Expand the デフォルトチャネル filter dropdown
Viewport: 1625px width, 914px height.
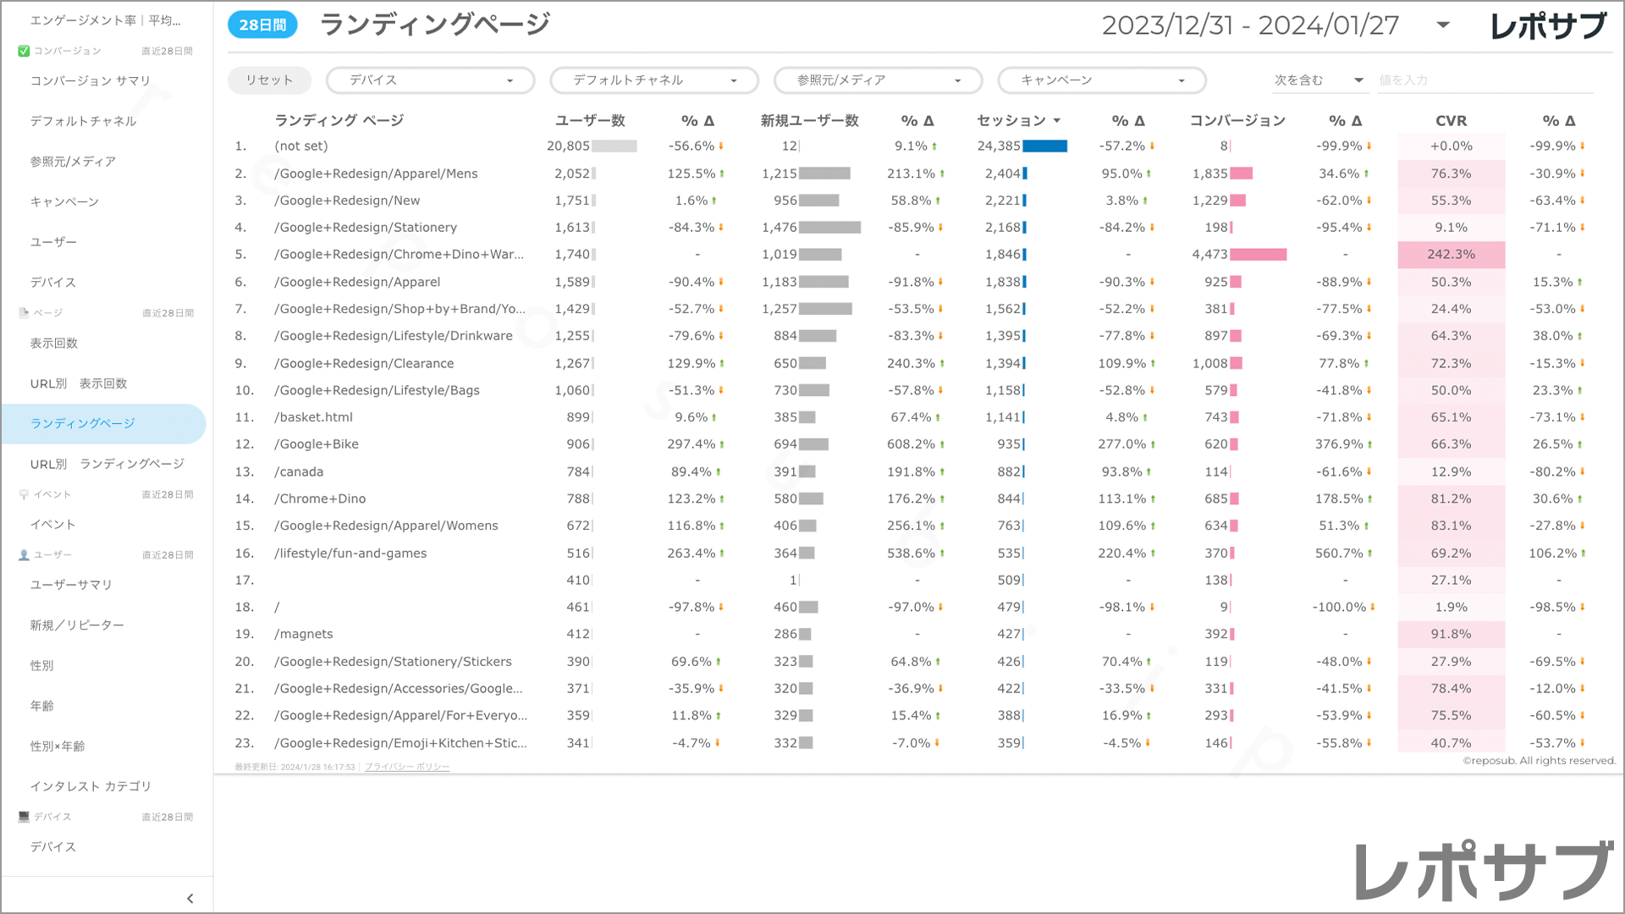click(x=654, y=80)
